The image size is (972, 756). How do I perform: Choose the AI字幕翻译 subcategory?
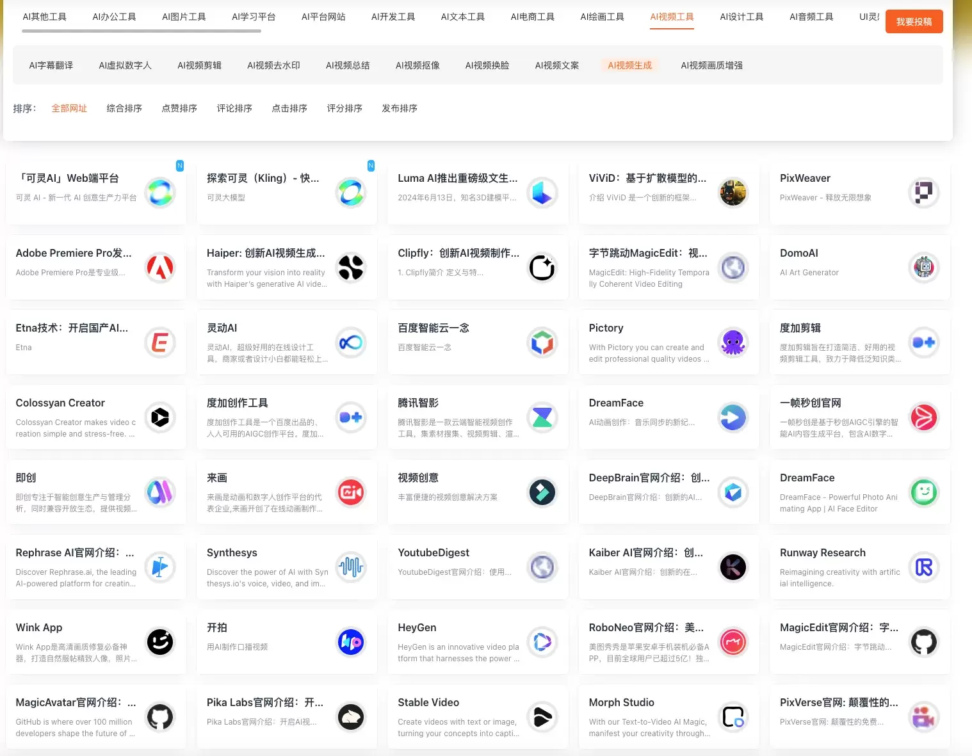51,65
